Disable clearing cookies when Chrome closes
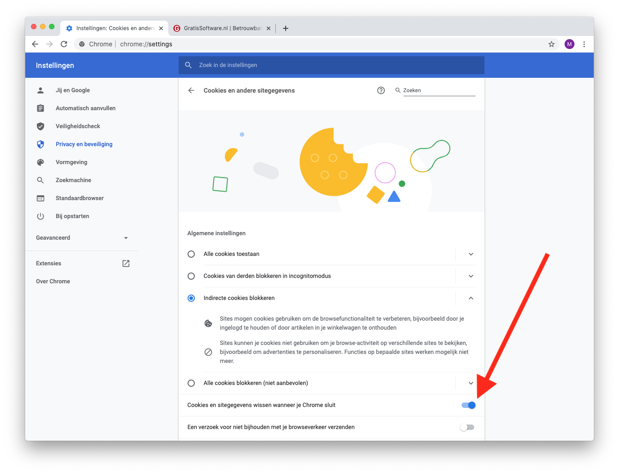 (468, 405)
